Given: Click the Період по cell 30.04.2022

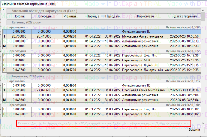Looking at the screenshot, I should tap(112, 36).
